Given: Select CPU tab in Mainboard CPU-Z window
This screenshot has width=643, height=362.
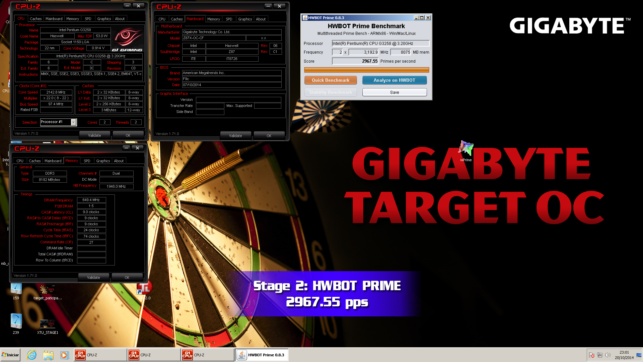Looking at the screenshot, I should point(162,19).
